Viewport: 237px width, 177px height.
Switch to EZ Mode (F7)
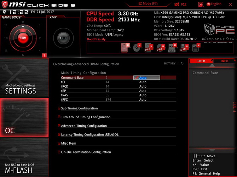[148, 4]
